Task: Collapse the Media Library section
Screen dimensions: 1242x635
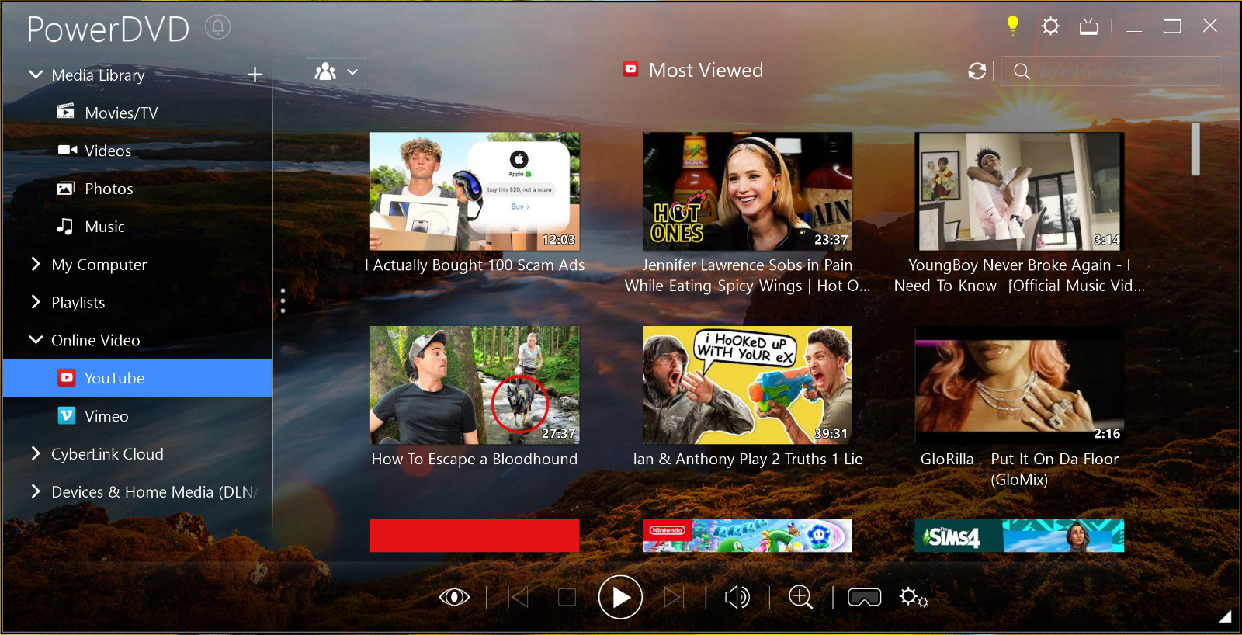Action: click(x=36, y=75)
